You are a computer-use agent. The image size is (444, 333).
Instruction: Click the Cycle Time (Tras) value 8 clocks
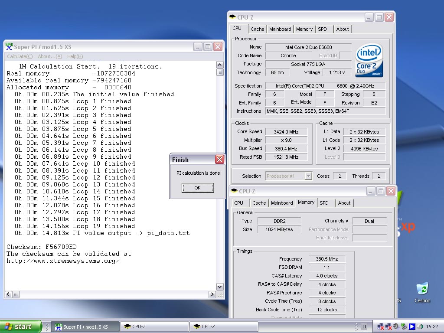[327, 301]
